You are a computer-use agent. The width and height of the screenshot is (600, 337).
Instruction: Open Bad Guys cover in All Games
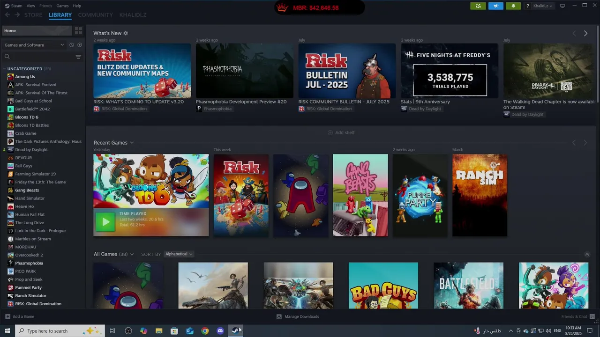[383, 286]
